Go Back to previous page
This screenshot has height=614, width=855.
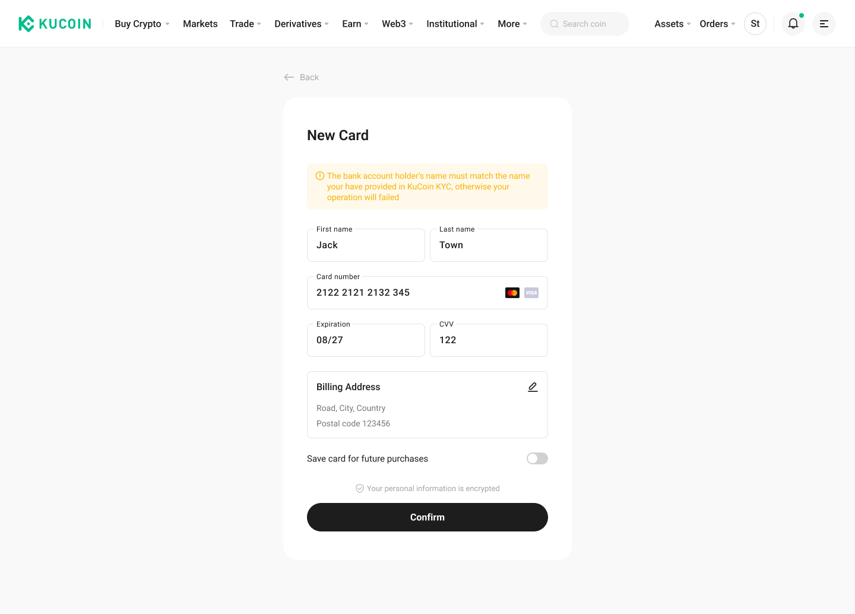pos(302,77)
